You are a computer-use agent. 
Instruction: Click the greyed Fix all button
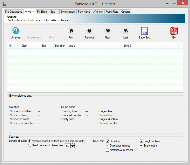tap(52, 37)
